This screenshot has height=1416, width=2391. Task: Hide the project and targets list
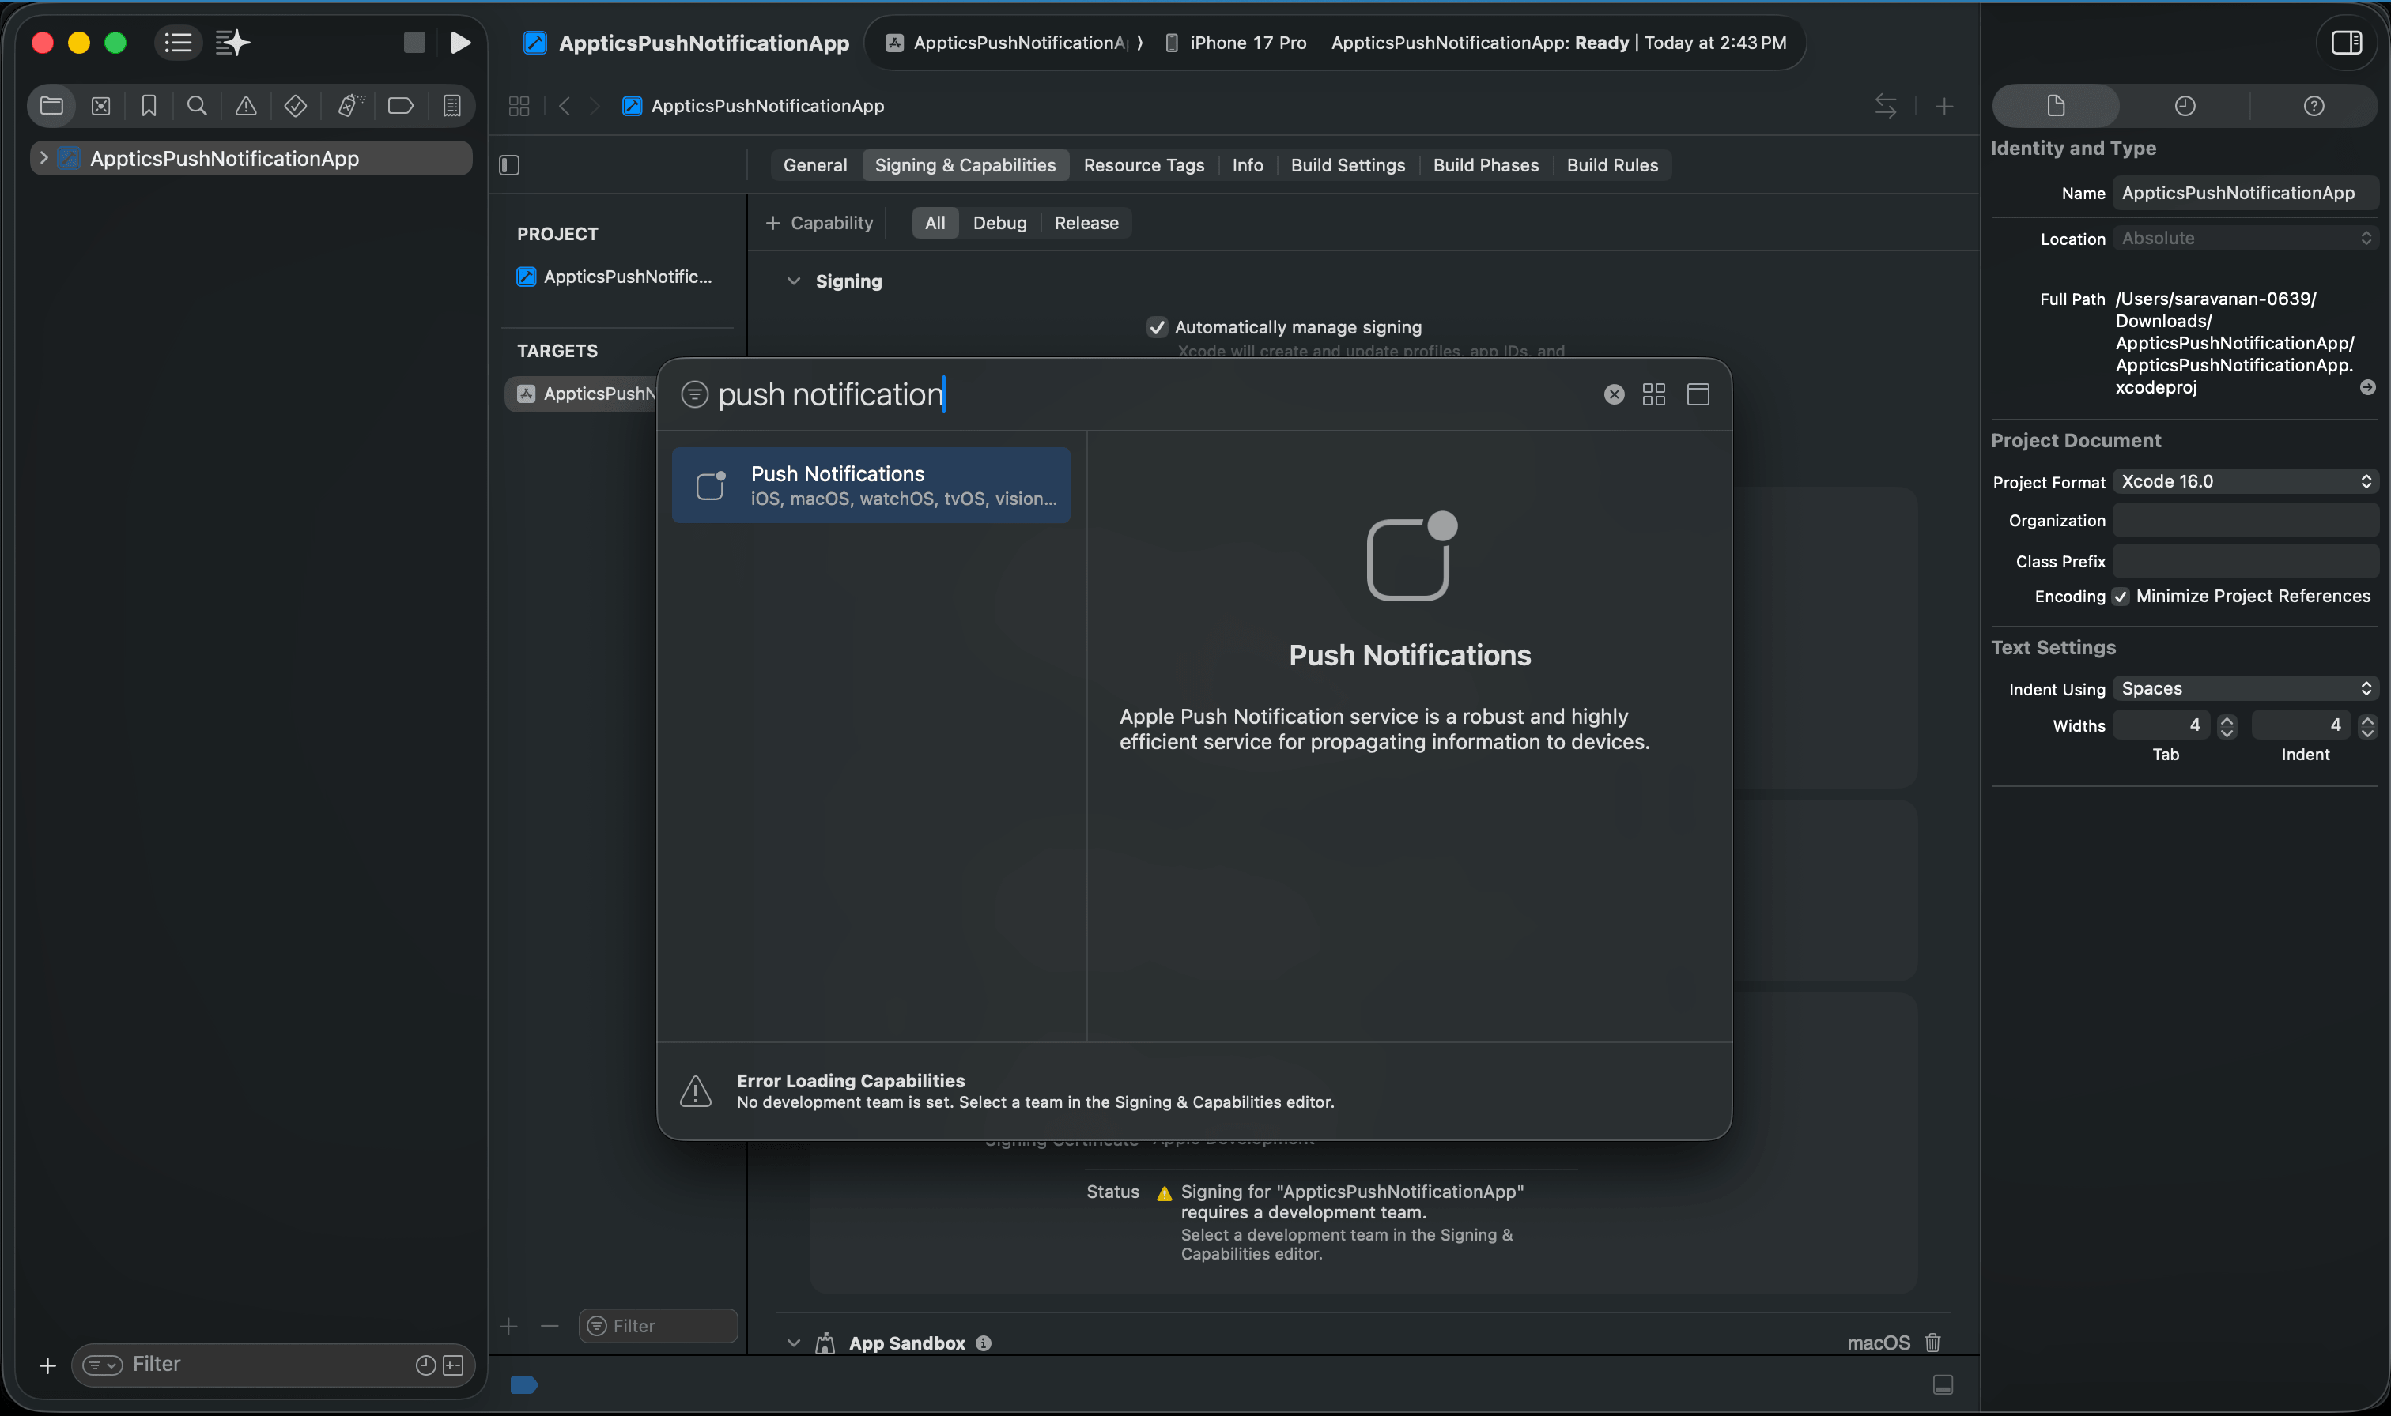(x=510, y=165)
